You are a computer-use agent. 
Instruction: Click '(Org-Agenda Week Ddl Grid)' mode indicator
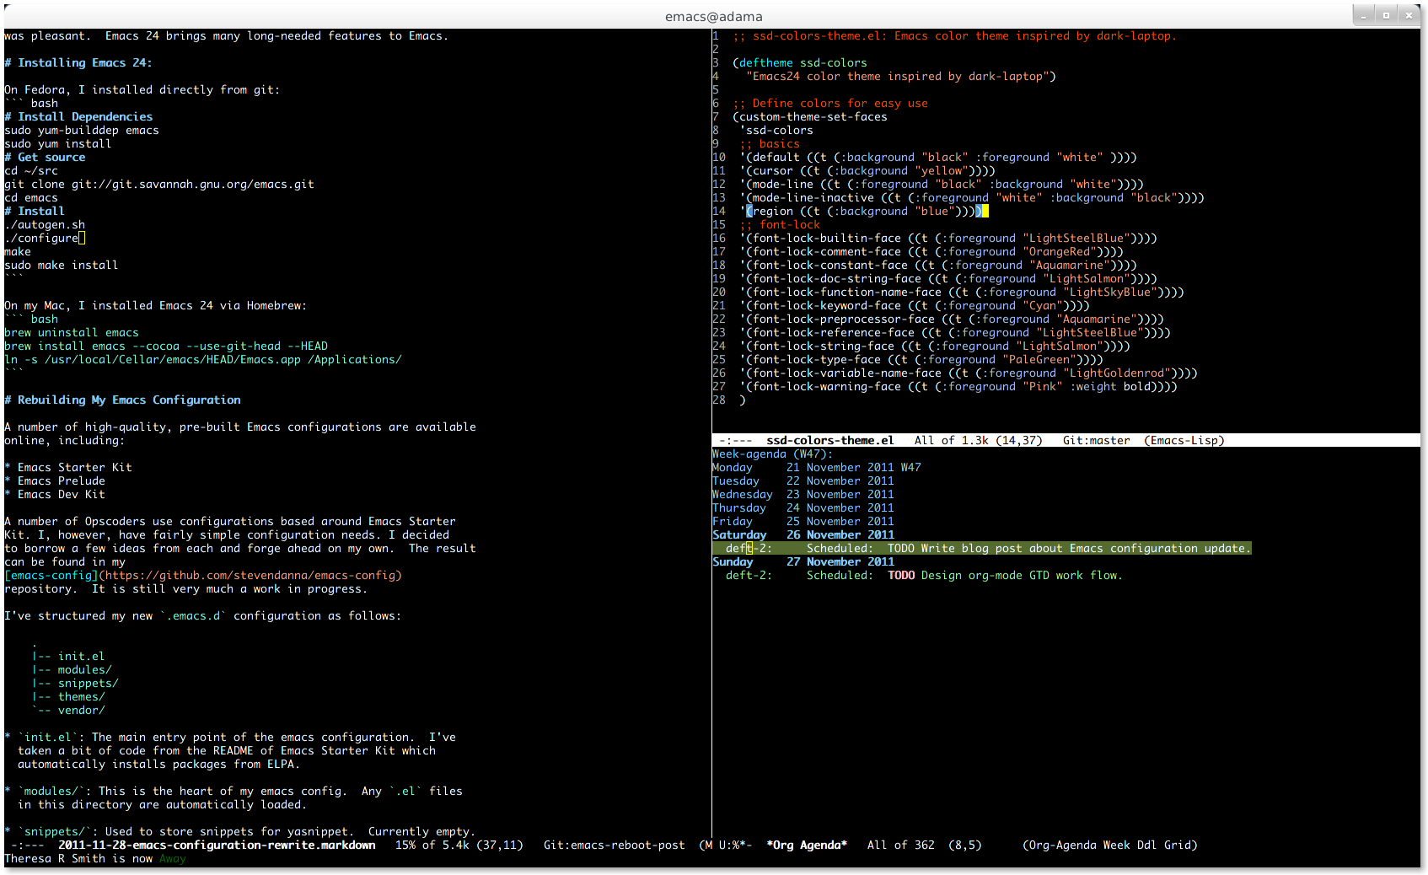[x=1110, y=845]
